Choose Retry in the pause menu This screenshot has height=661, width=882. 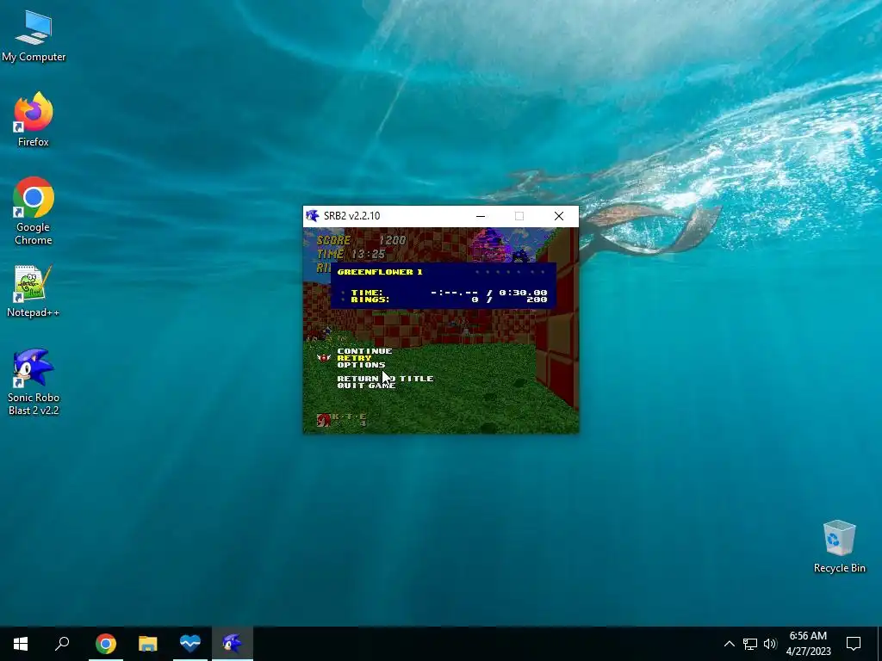pos(354,358)
